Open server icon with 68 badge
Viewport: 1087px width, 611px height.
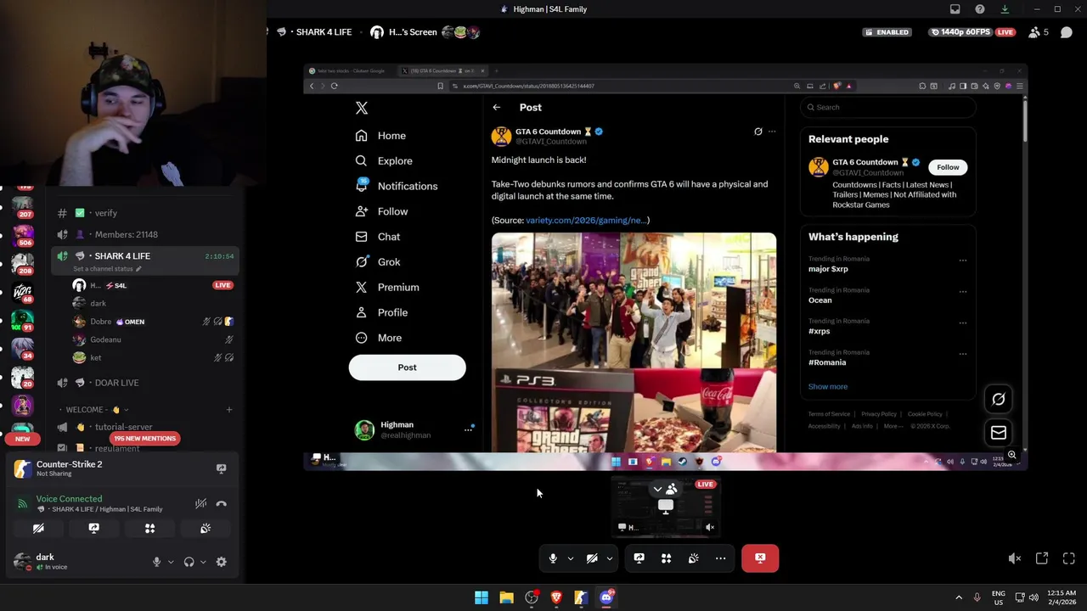pyautogui.click(x=23, y=293)
